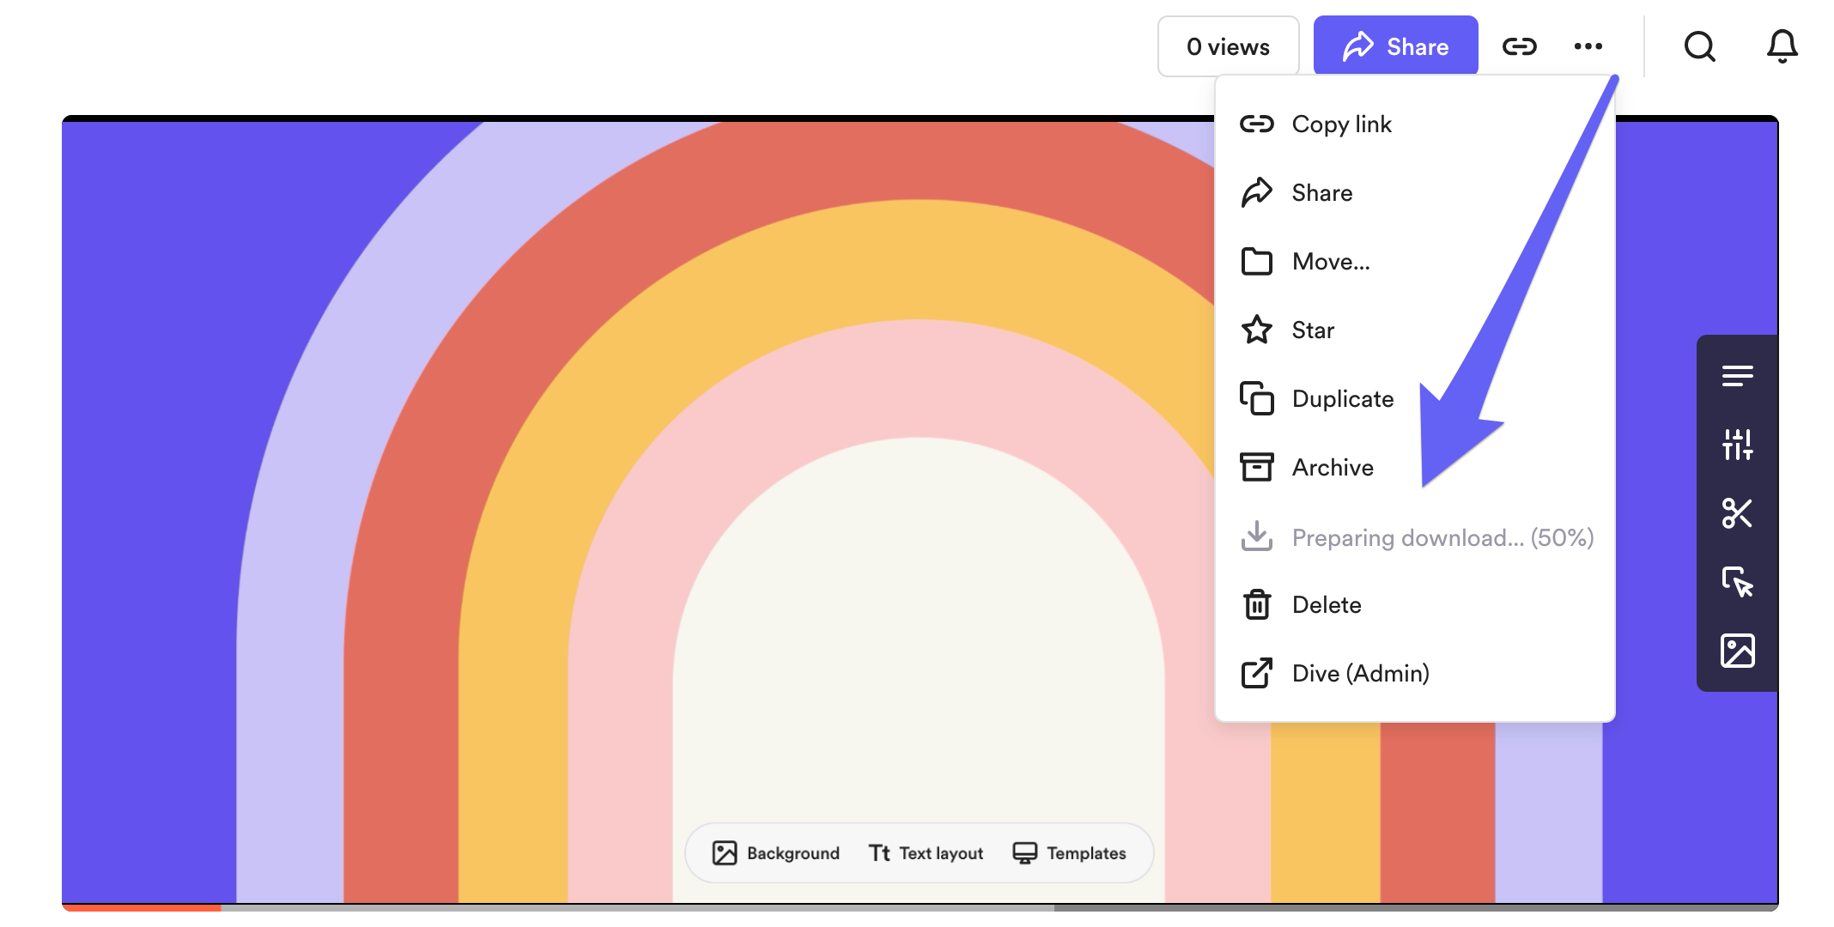This screenshot has height=927, width=1834.
Task: Open text lines panel in right sidebar
Action: [x=1737, y=376]
